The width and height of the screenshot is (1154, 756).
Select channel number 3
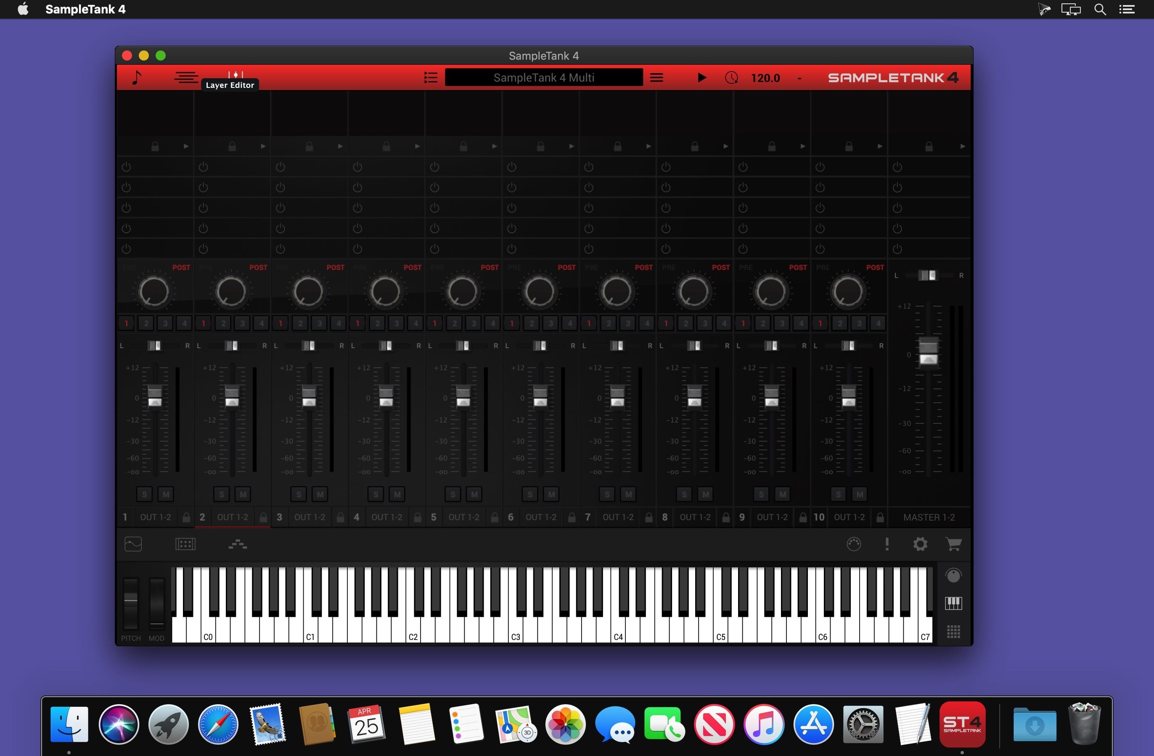click(x=279, y=518)
